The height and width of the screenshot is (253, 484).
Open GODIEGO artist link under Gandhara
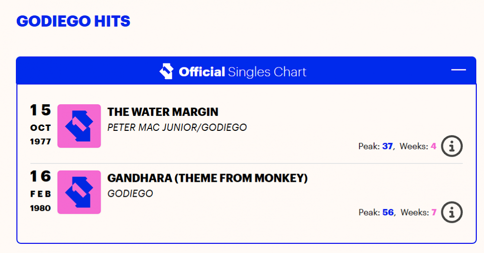[x=130, y=193]
